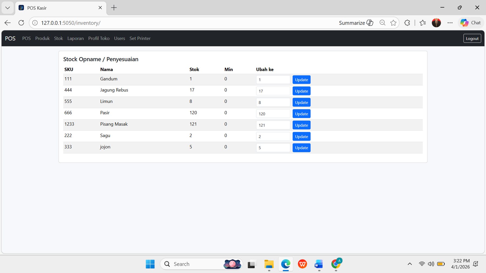The image size is (486, 273).
Task: Open the Laporan menu item
Action: tap(76, 38)
